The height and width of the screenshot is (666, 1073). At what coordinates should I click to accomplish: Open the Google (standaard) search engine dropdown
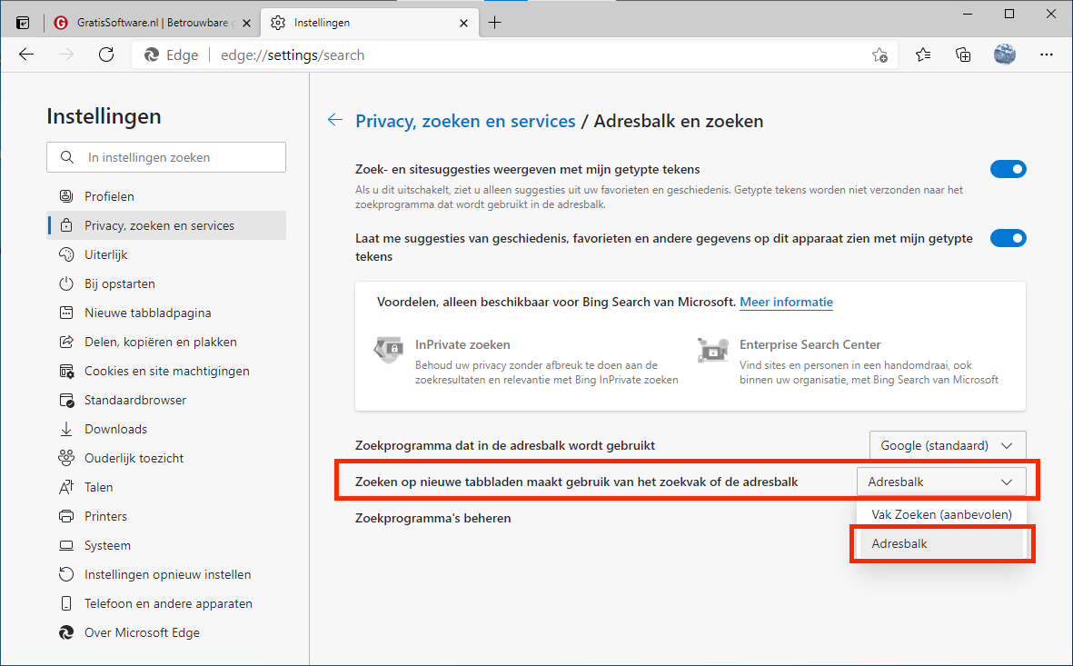[x=947, y=445]
